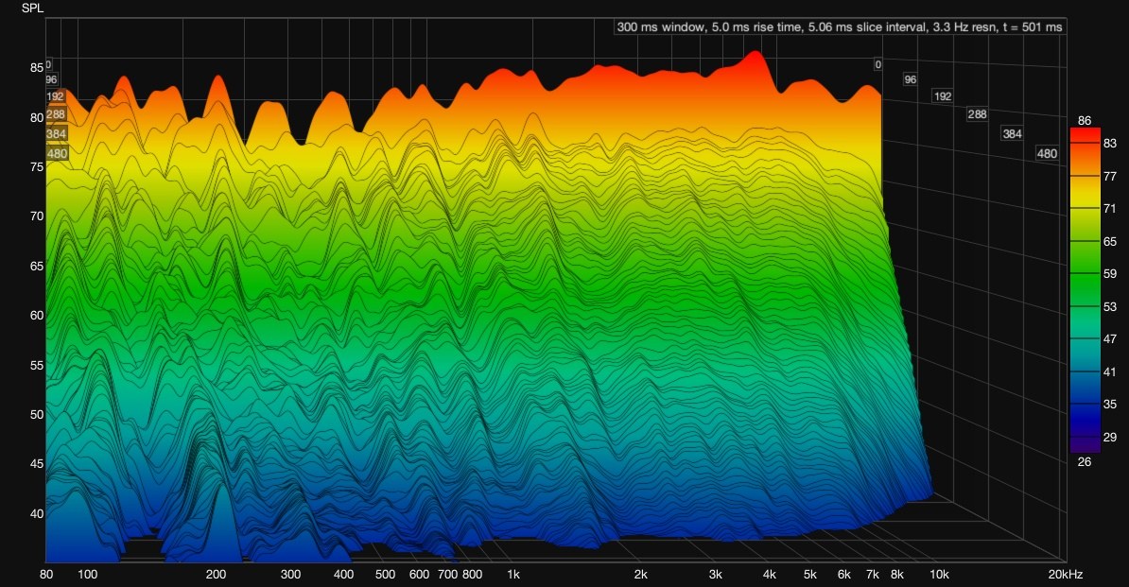This screenshot has width=1129, height=587.
Task: Click the 500 Hz frequency axis label
Action: click(x=385, y=574)
